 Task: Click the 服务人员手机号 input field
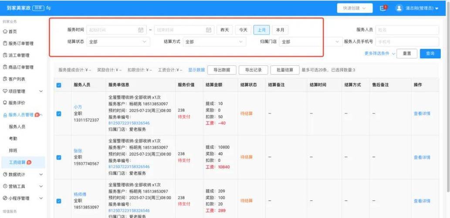coord(407,42)
